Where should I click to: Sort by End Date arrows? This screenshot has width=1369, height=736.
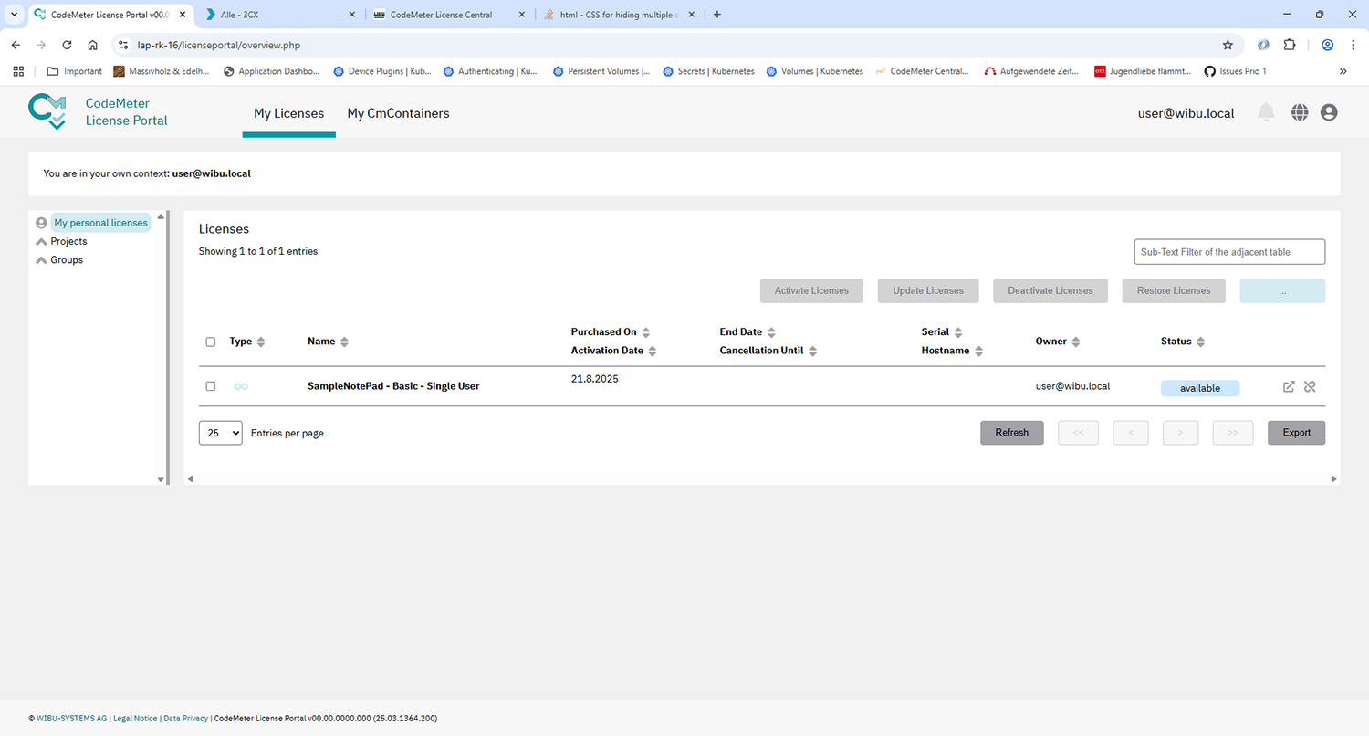click(x=771, y=332)
